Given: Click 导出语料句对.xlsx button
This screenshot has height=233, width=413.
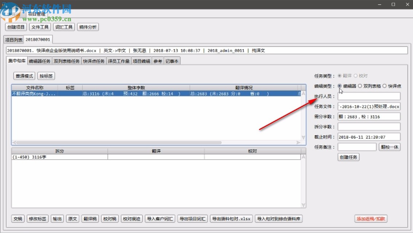Looking at the screenshot, I should tap(231, 219).
